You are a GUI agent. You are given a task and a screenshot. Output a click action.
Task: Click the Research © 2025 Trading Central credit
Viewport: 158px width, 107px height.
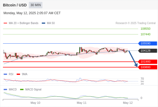click(x=136, y=23)
